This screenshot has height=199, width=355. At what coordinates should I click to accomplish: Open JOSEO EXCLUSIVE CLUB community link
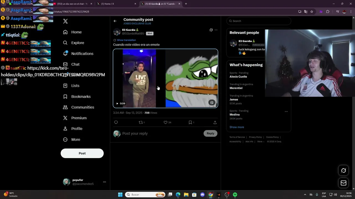[x=137, y=24]
